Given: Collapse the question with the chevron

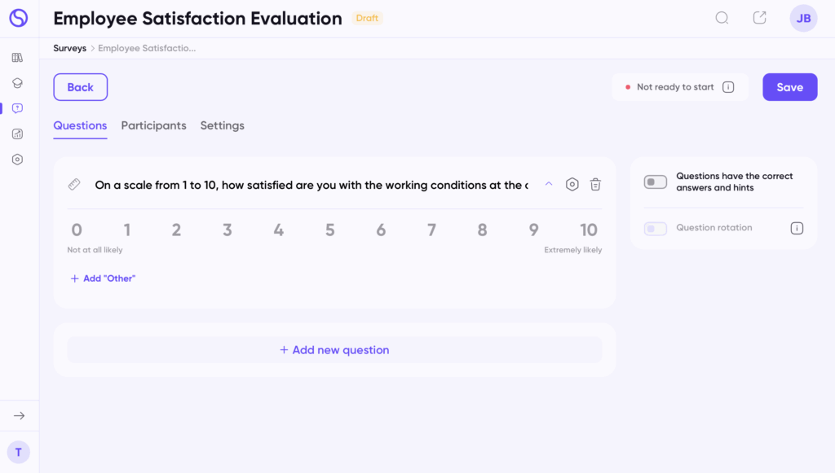Looking at the screenshot, I should coord(549,185).
